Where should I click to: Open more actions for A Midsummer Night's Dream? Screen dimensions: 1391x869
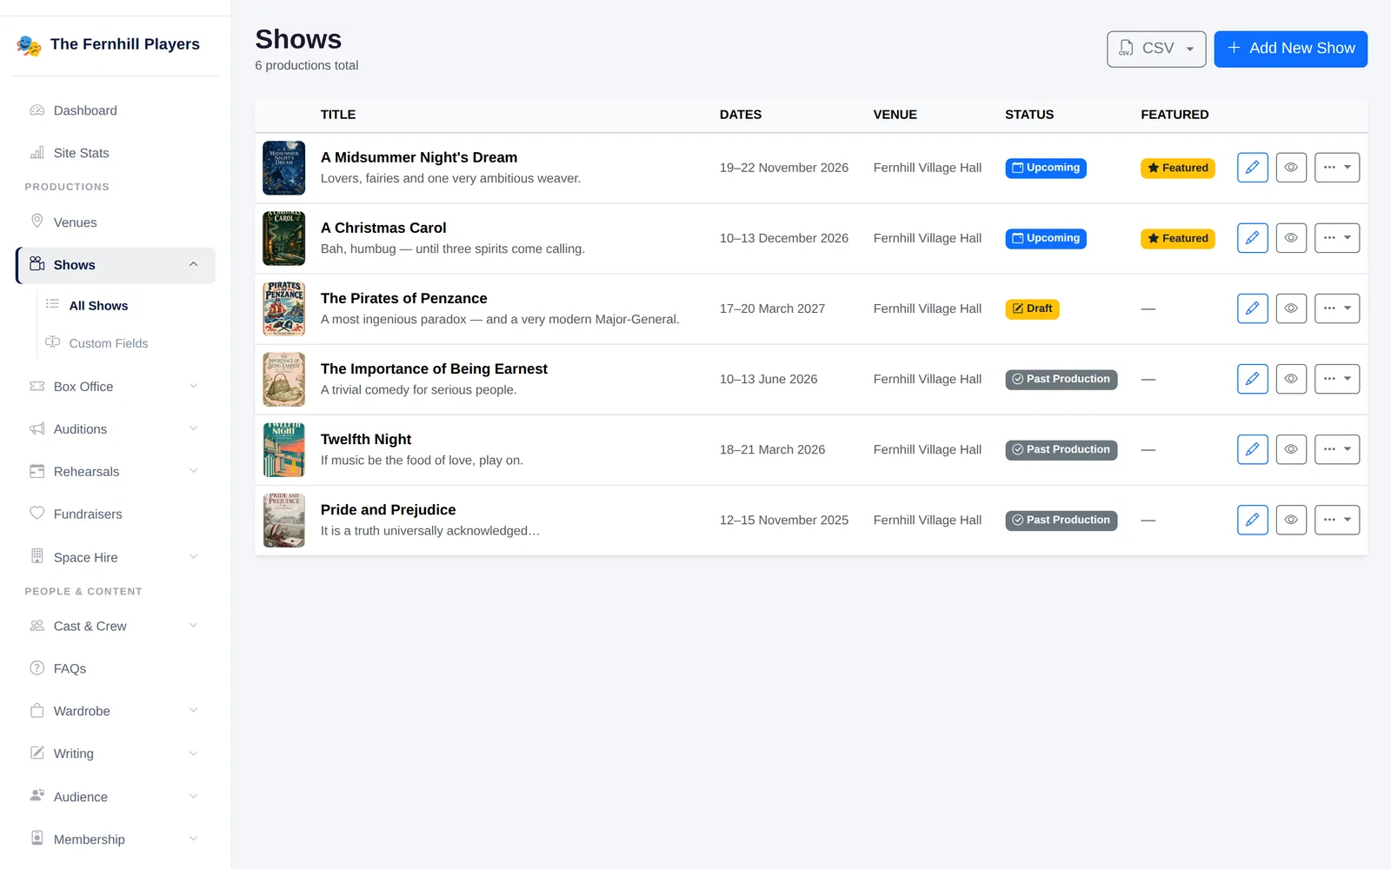[x=1337, y=168]
